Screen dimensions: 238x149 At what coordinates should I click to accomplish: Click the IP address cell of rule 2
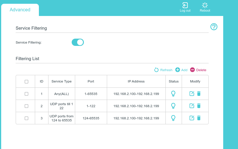(136, 106)
